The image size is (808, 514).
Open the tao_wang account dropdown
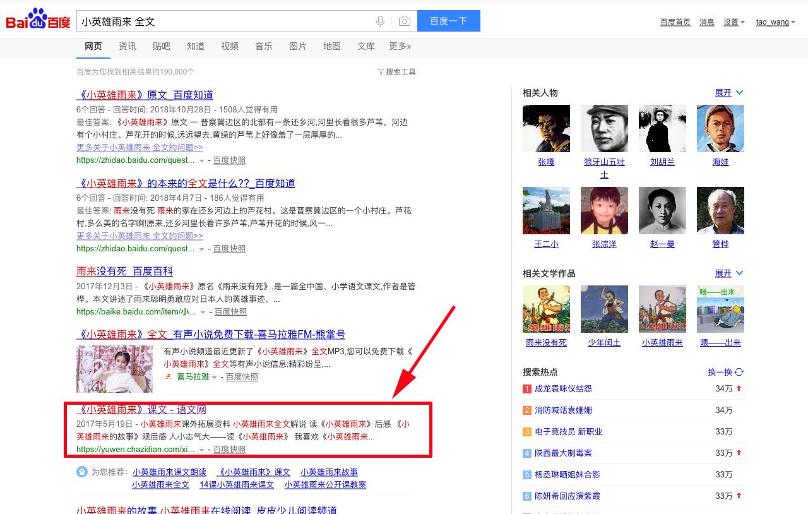click(775, 22)
